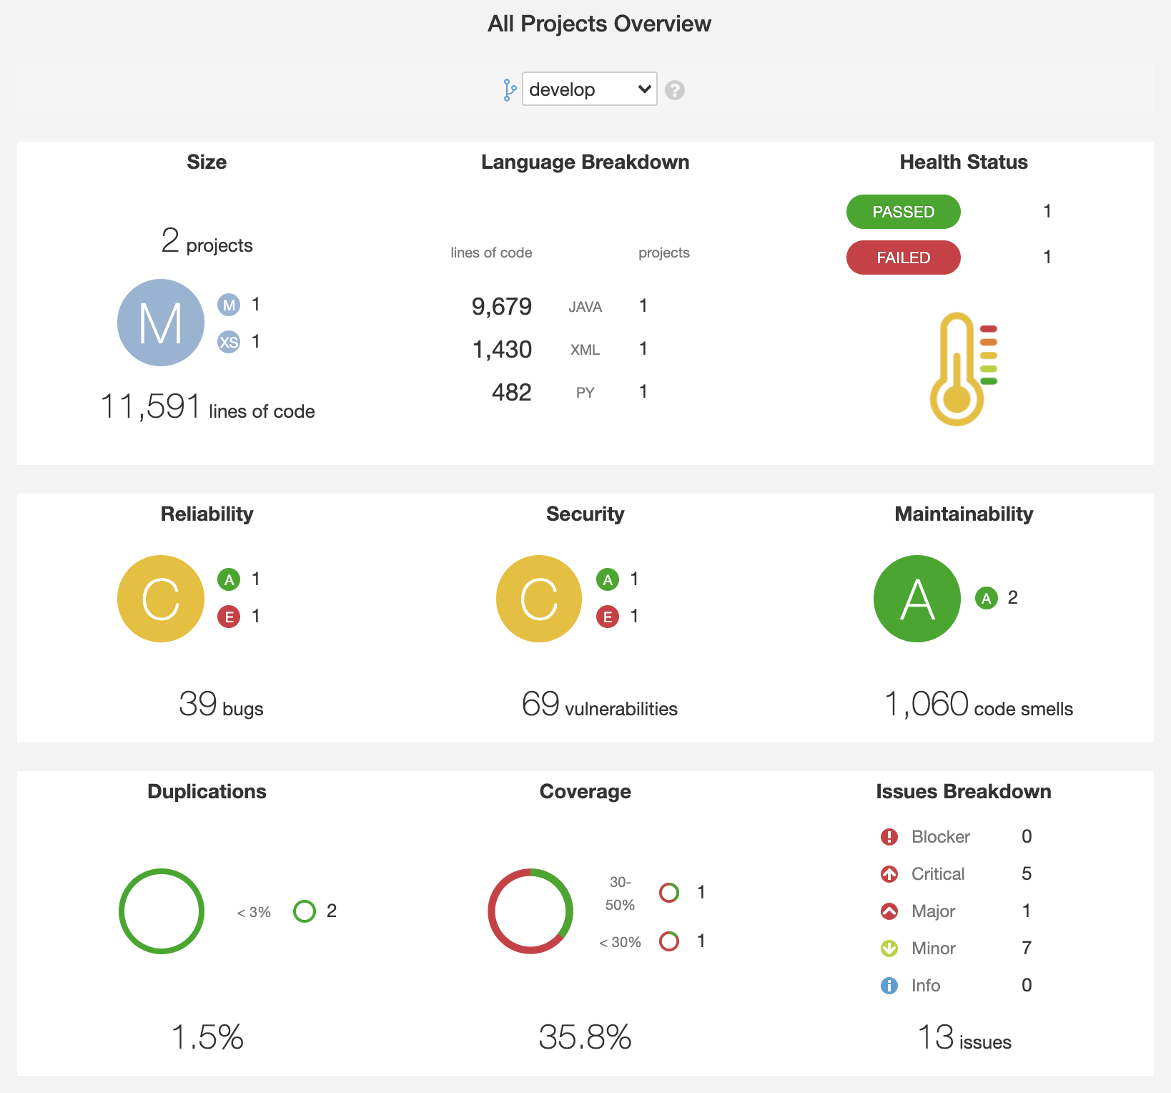1171x1093 pixels.
Task: Click the large M size rating circle
Action: 161,323
